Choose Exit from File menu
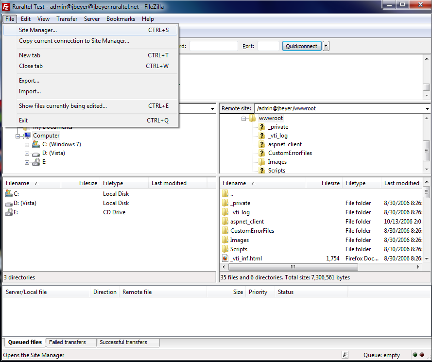This screenshot has height=362, width=432. coord(90,121)
